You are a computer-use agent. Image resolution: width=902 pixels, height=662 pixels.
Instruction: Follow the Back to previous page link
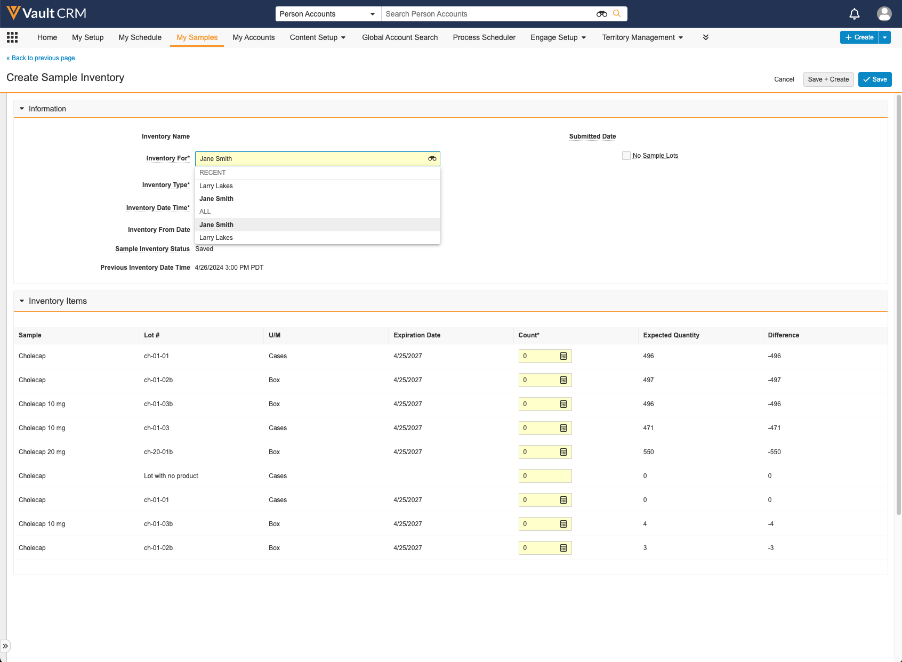tap(41, 58)
